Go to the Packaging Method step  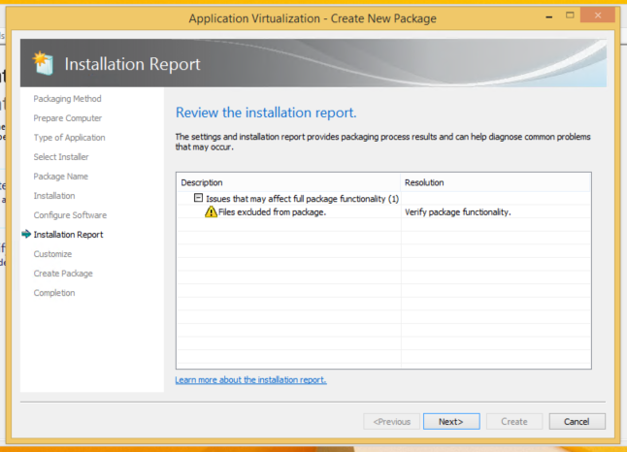click(67, 99)
